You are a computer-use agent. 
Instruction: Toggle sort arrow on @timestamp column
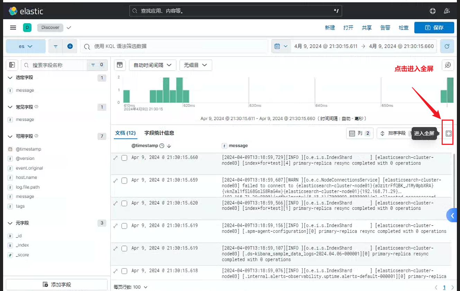coord(169,146)
